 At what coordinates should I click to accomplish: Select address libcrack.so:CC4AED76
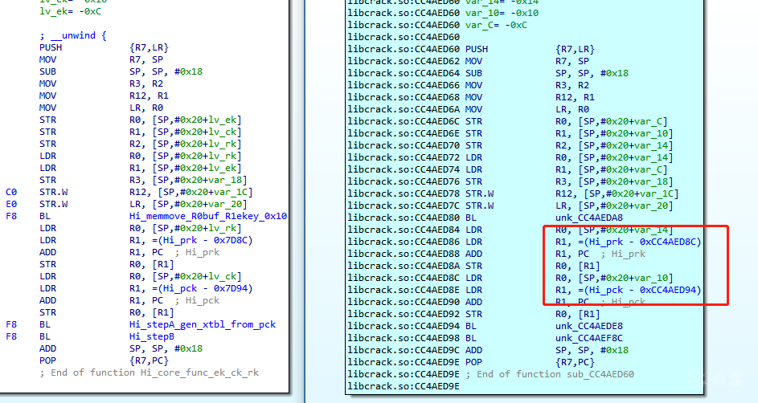coord(404,181)
